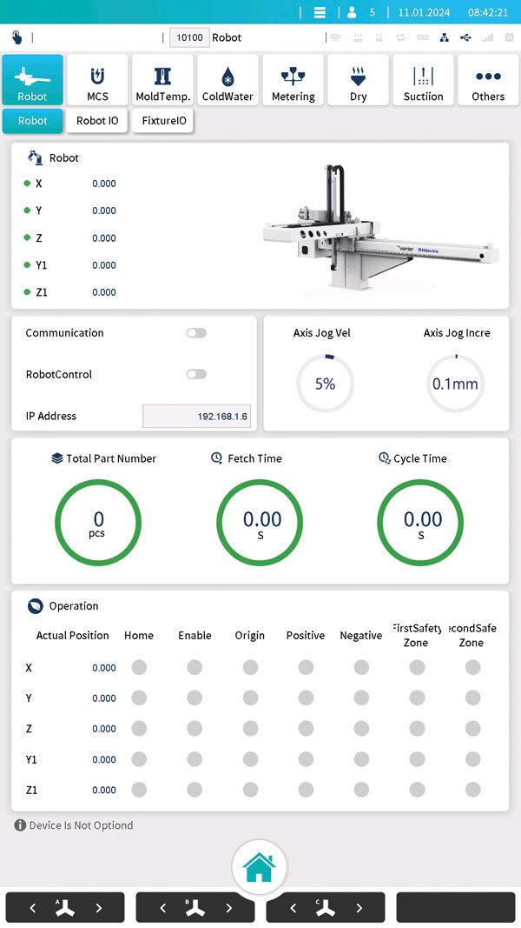Select the ColdWater module

tap(228, 81)
